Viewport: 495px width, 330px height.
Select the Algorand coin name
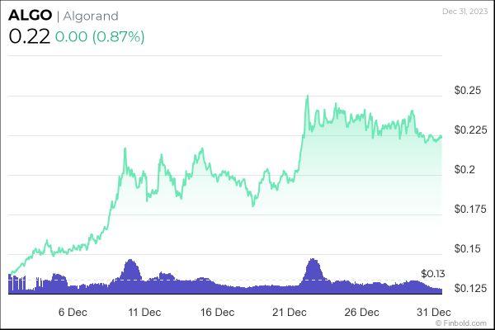click(90, 16)
